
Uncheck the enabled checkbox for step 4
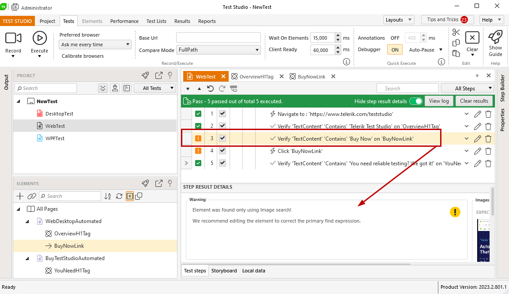click(x=222, y=151)
